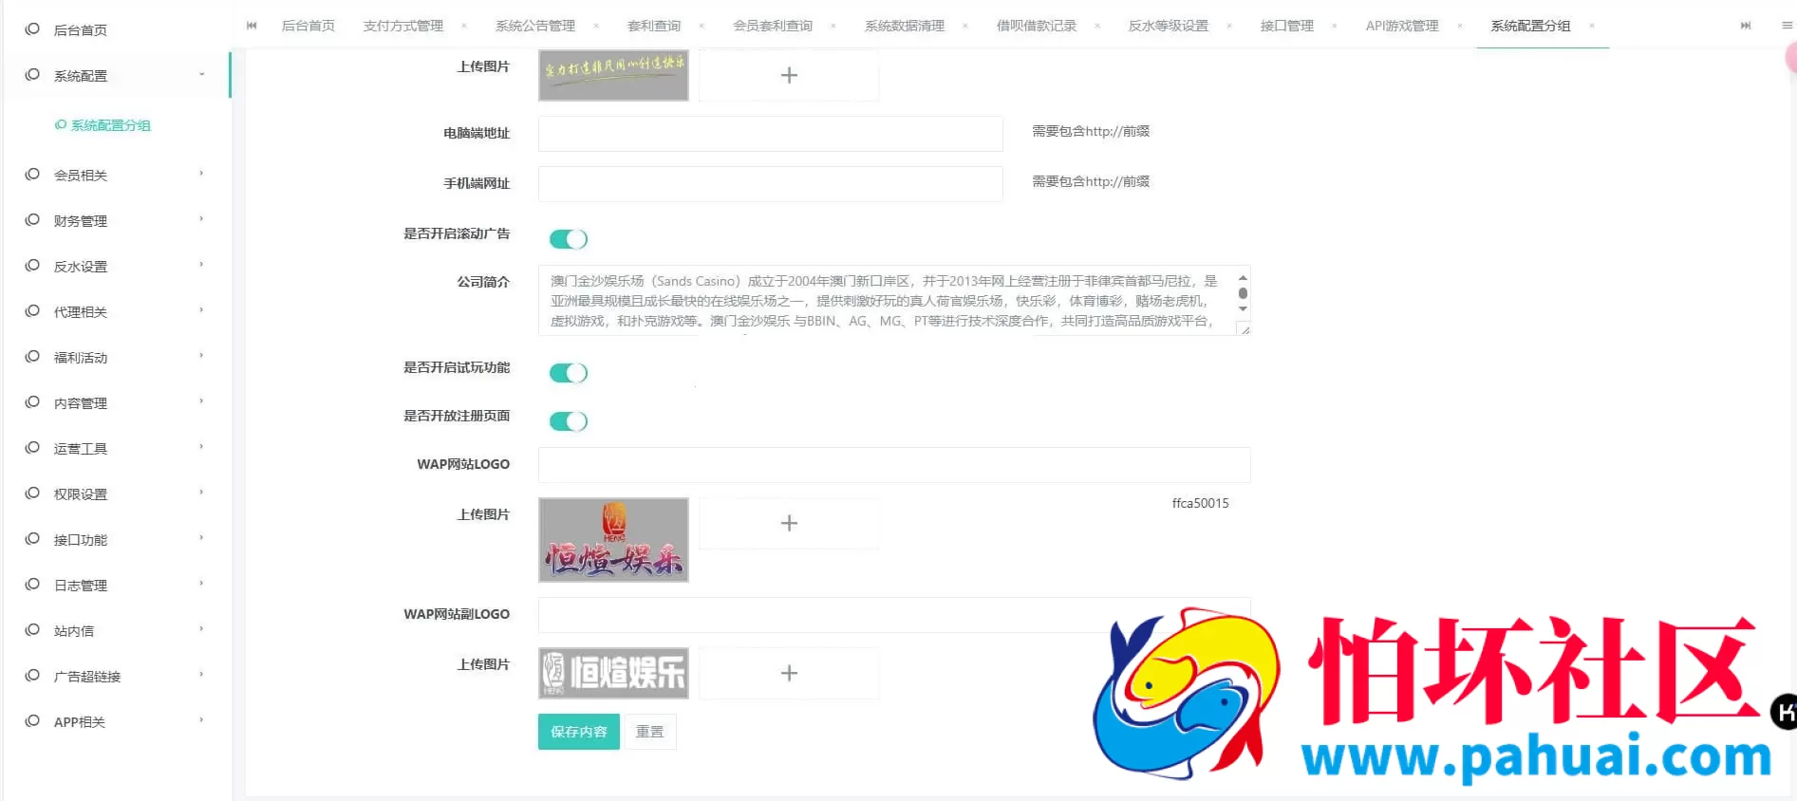Click plus icon to upload WAP网站副LOGO image

coord(789,673)
